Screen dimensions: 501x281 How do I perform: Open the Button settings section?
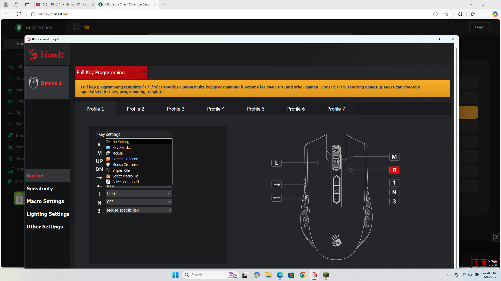[47, 176]
